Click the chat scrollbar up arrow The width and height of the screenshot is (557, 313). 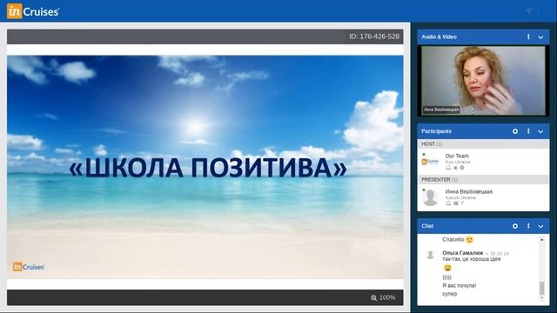(541, 240)
